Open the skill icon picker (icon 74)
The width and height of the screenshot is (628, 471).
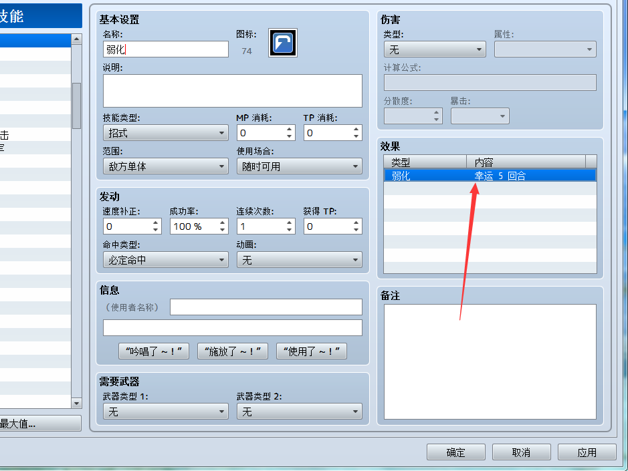[x=283, y=43]
